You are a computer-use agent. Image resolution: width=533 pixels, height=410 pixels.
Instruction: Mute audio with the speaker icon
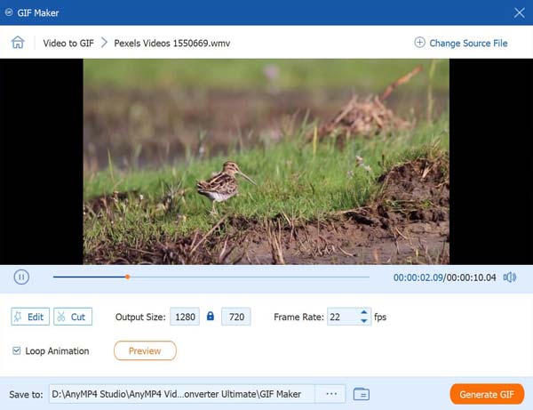coord(510,277)
